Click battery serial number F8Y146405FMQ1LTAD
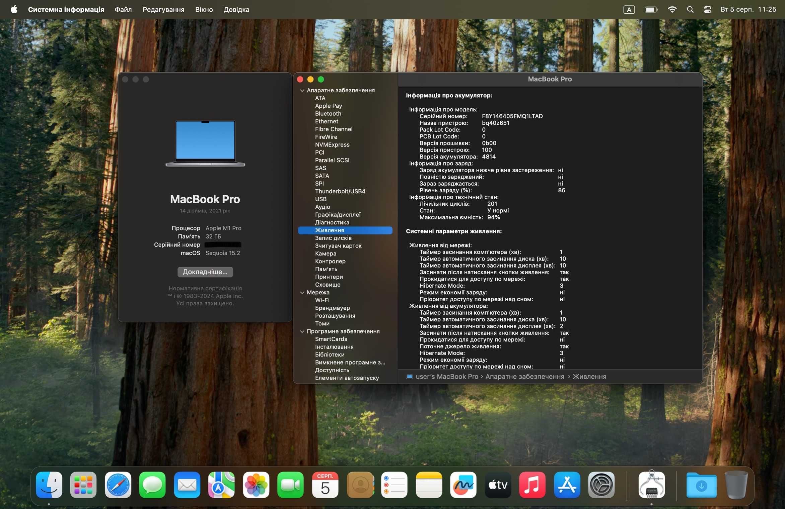This screenshot has height=509, width=785. pos(512,116)
